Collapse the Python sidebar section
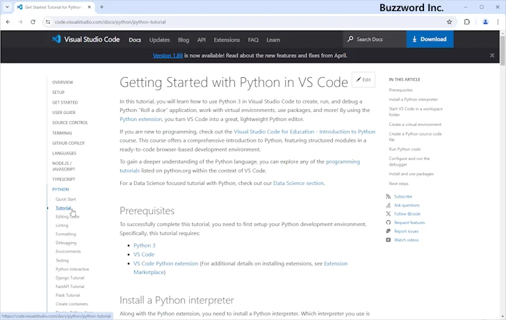506x320 pixels. pos(60,189)
